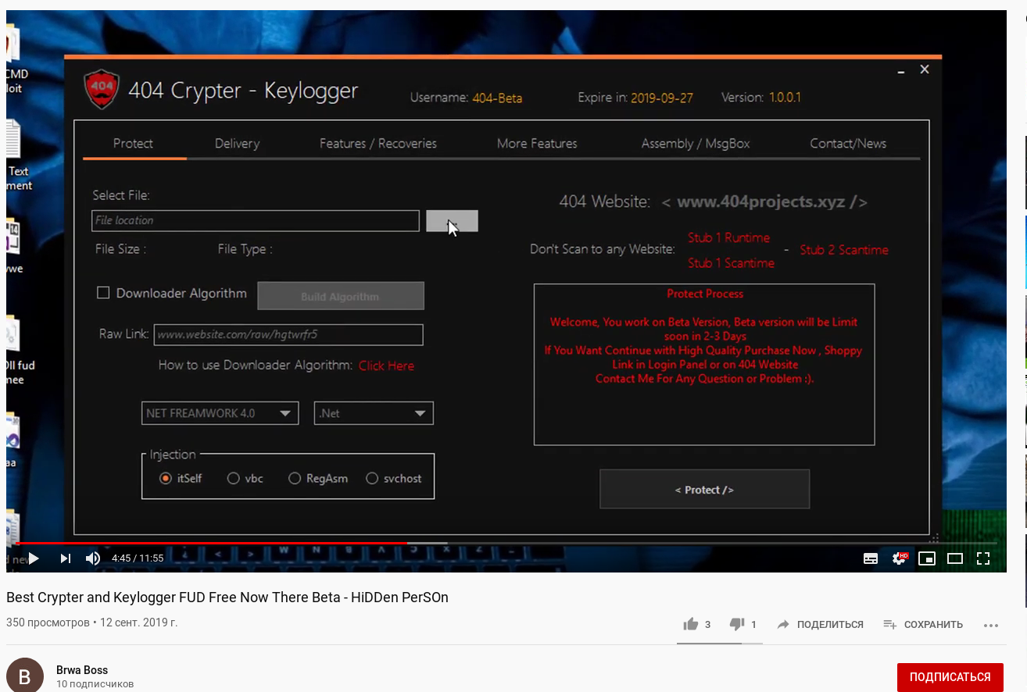Save the video using СОХРАНИТЬ
The image size is (1027, 692).
pyautogui.click(x=923, y=624)
